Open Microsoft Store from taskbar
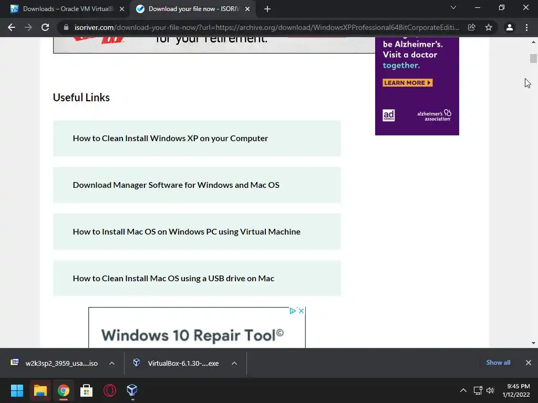The width and height of the screenshot is (538, 403). click(87, 390)
